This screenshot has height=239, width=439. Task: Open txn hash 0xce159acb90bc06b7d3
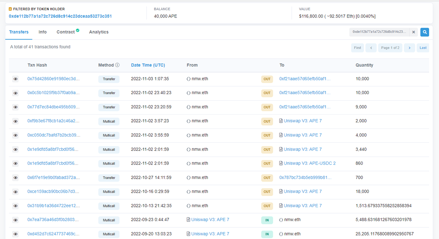tap(53, 192)
